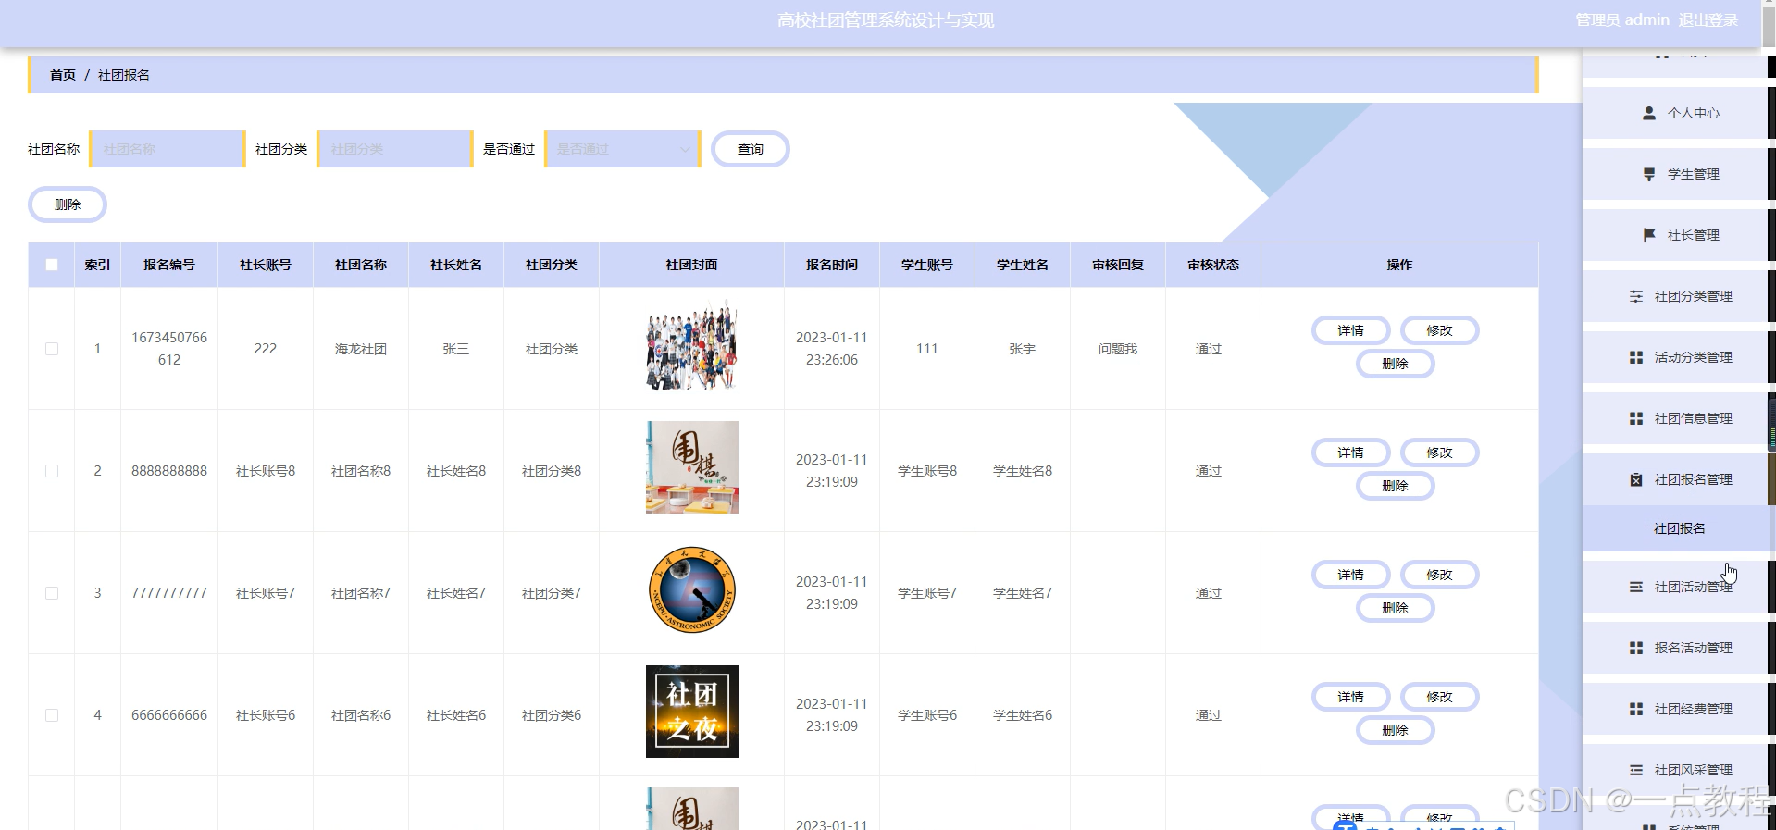Click the grid icon for 社团信息管理
This screenshot has height=830, width=1776.
point(1635,418)
